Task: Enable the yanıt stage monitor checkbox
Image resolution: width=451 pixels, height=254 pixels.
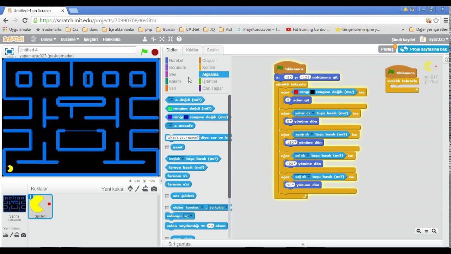Action: pos(167,147)
